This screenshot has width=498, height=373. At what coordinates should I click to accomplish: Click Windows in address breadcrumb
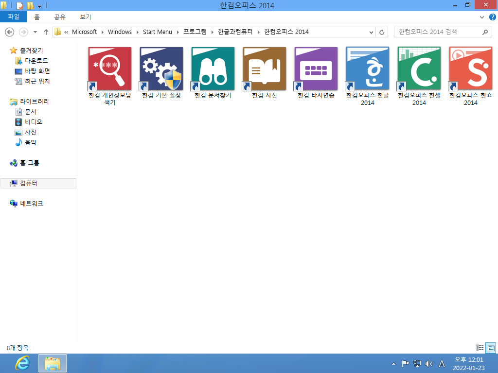(120, 32)
